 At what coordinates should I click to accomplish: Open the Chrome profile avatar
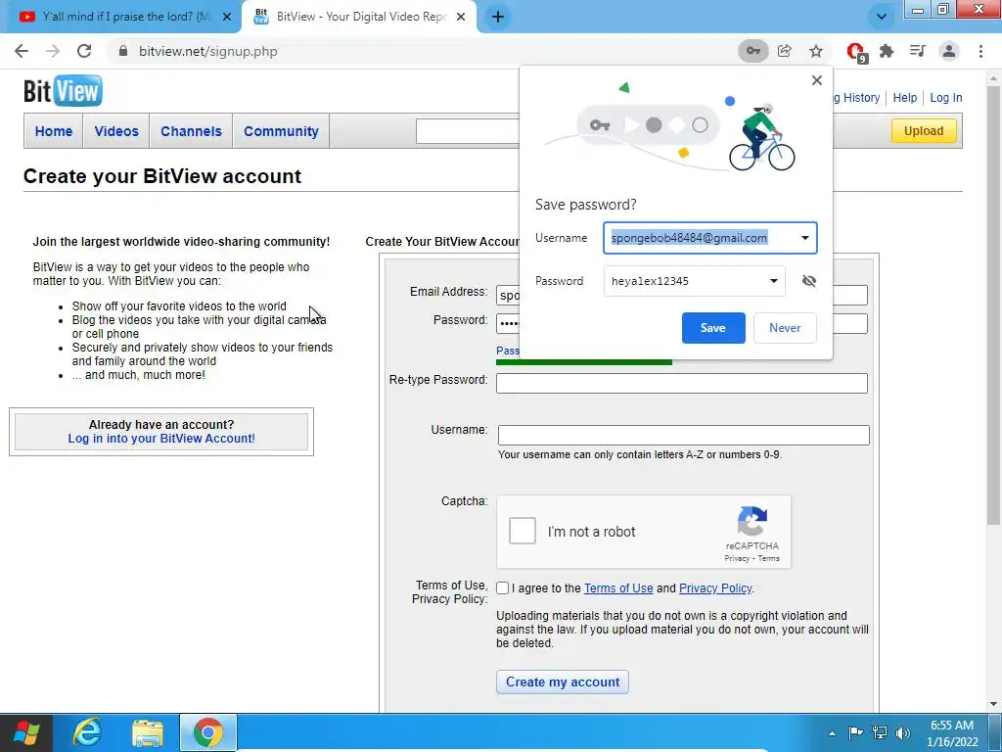949,51
